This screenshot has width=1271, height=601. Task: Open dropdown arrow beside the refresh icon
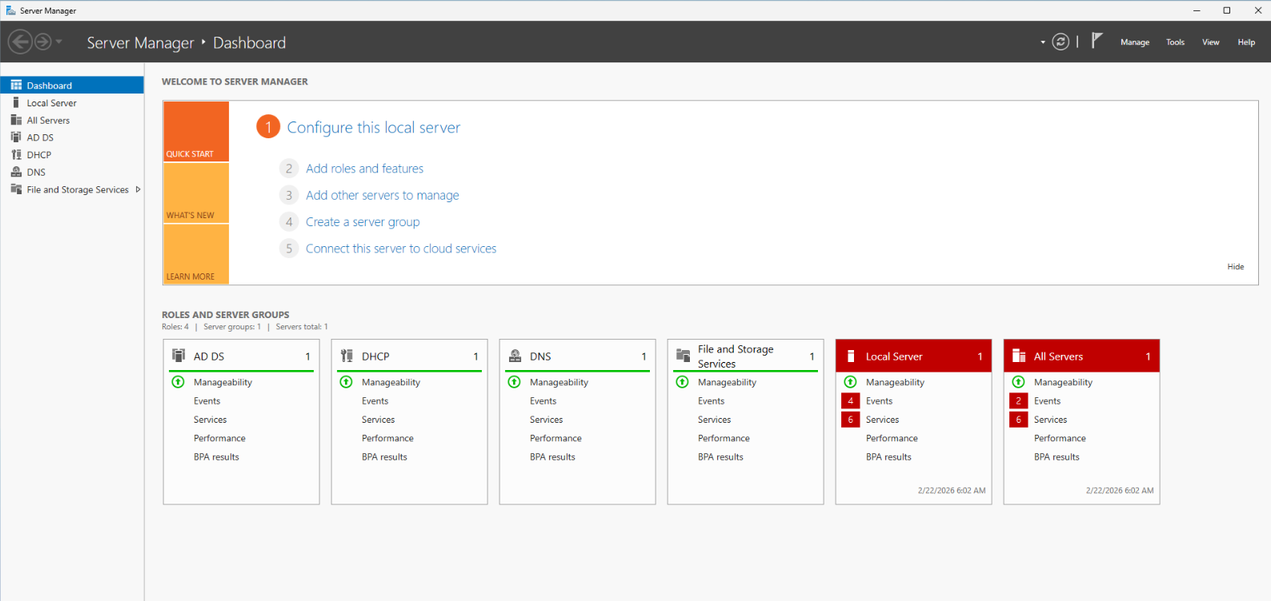coord(1043,42)
